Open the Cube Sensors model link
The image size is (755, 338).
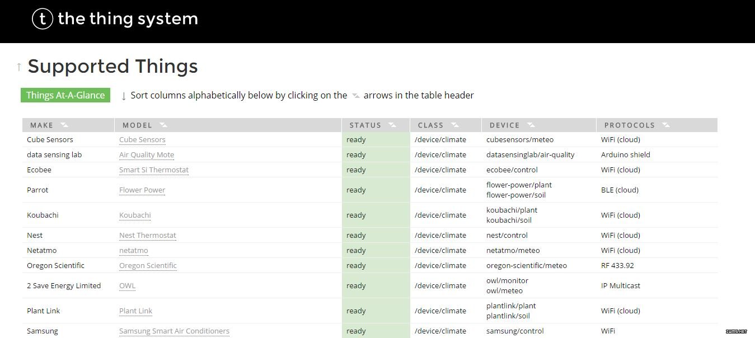(142, 140)
